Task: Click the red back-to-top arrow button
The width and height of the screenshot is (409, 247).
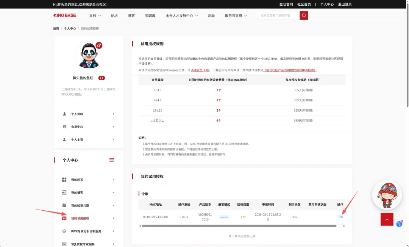Action: pos(387,219)
